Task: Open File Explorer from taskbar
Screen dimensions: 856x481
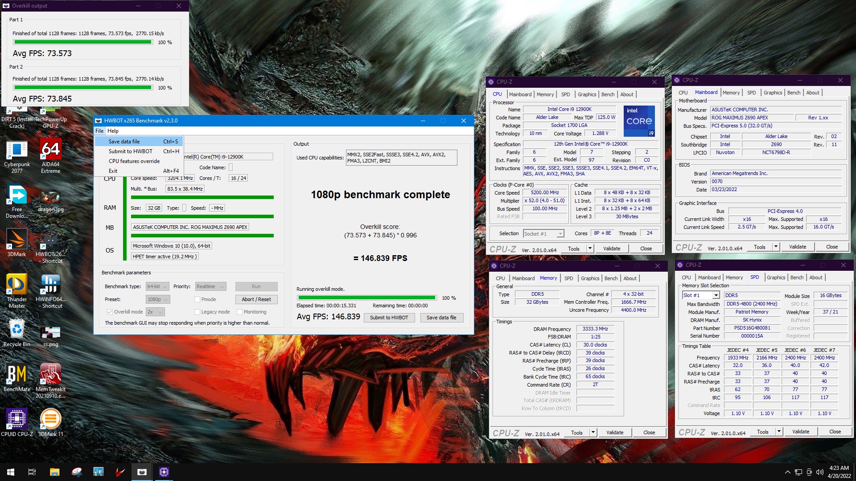Action: tap(54, 472)
